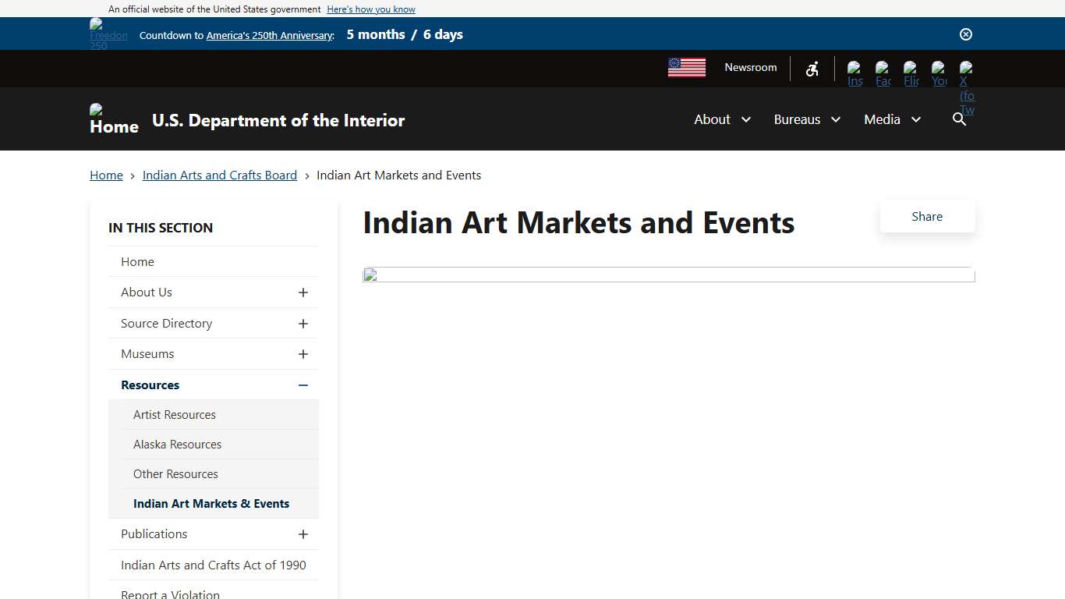Open the Flickr social media icon
This screenshot has width=1065, height=599.
[911, 73]
